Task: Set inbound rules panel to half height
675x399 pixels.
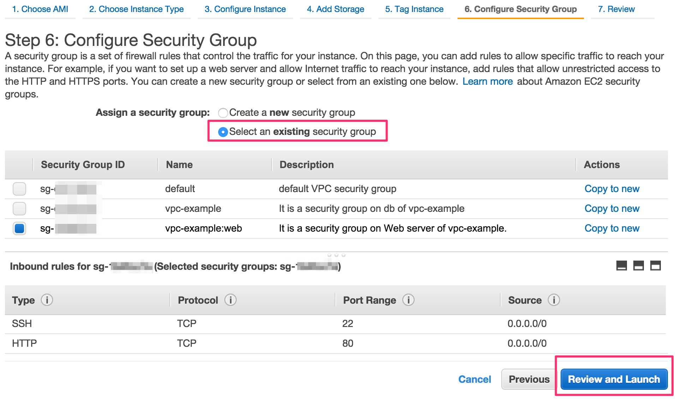Action: click(x=638, y=266)
